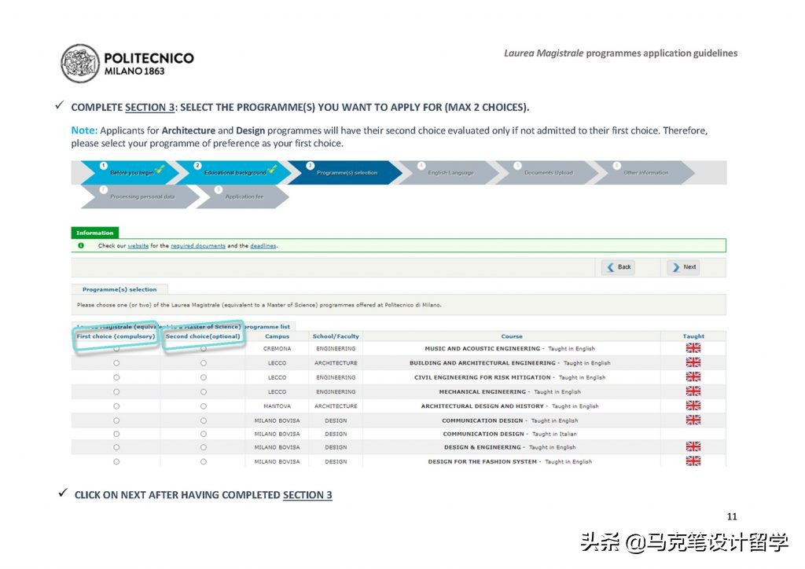Screen dimensions: 805x569
Task: Select first choice for Building and Architectural Engineering
Action: pyautogui.click(x=116, y=363)
